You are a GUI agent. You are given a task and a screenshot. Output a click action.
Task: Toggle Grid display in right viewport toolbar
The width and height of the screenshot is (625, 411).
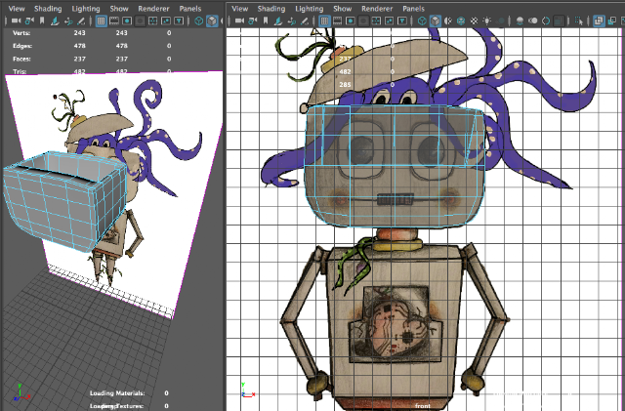click(324, 21)
